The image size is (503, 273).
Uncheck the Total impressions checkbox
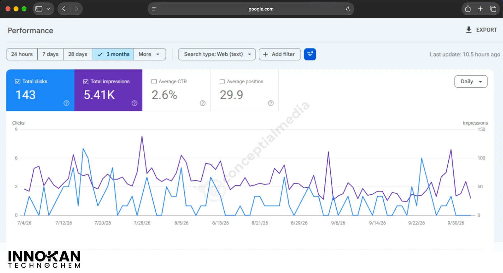point(86,82)
